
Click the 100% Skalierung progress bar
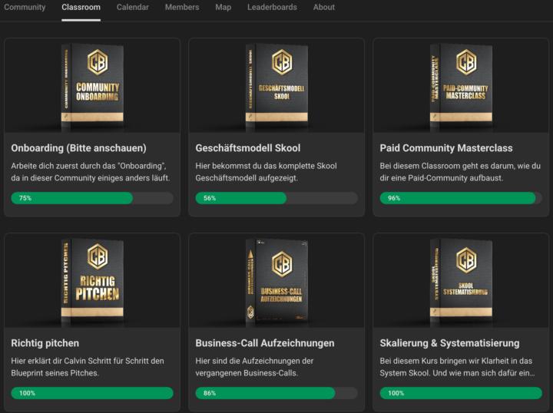(461, 393)
